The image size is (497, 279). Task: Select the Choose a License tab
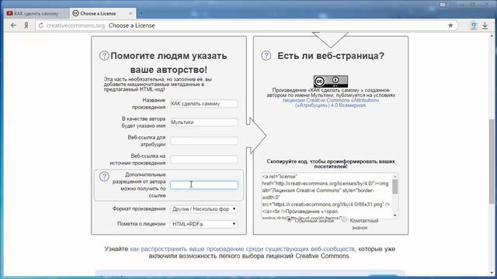[103, 14]
